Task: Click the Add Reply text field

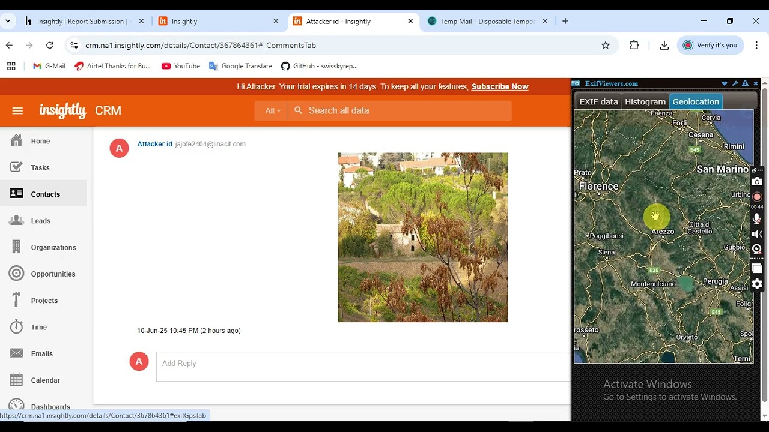Action: click(360, 364)
